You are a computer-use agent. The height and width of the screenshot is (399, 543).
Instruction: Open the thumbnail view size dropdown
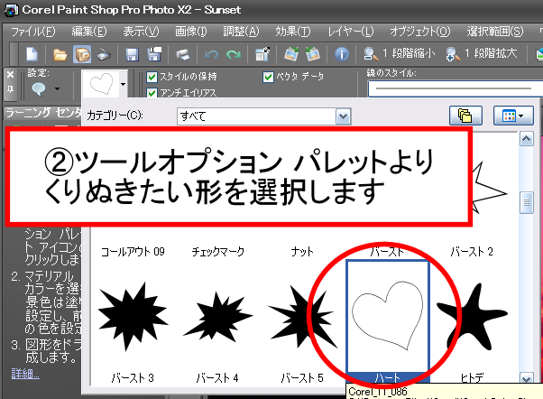pyautogui.click(x=513, y=116)
